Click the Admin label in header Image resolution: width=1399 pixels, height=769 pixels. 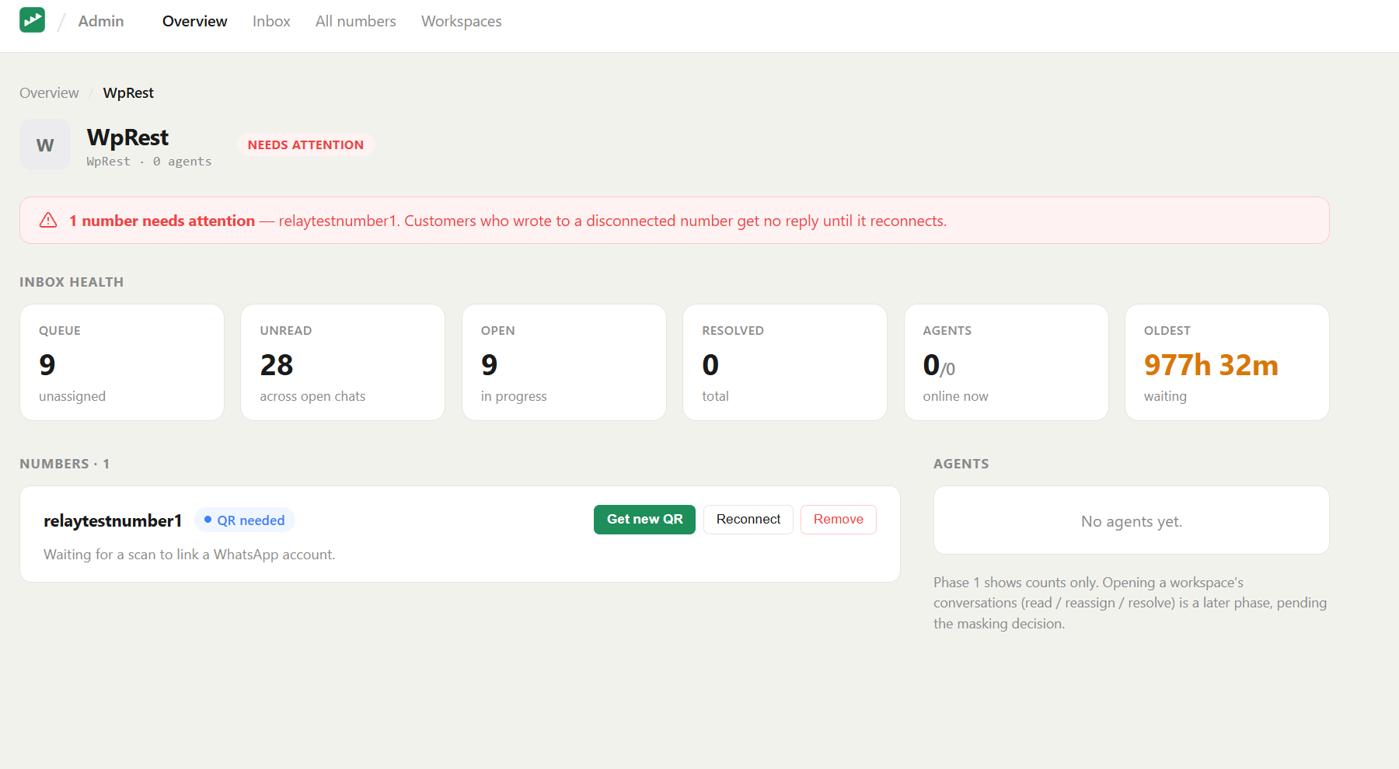click(101, 21)
